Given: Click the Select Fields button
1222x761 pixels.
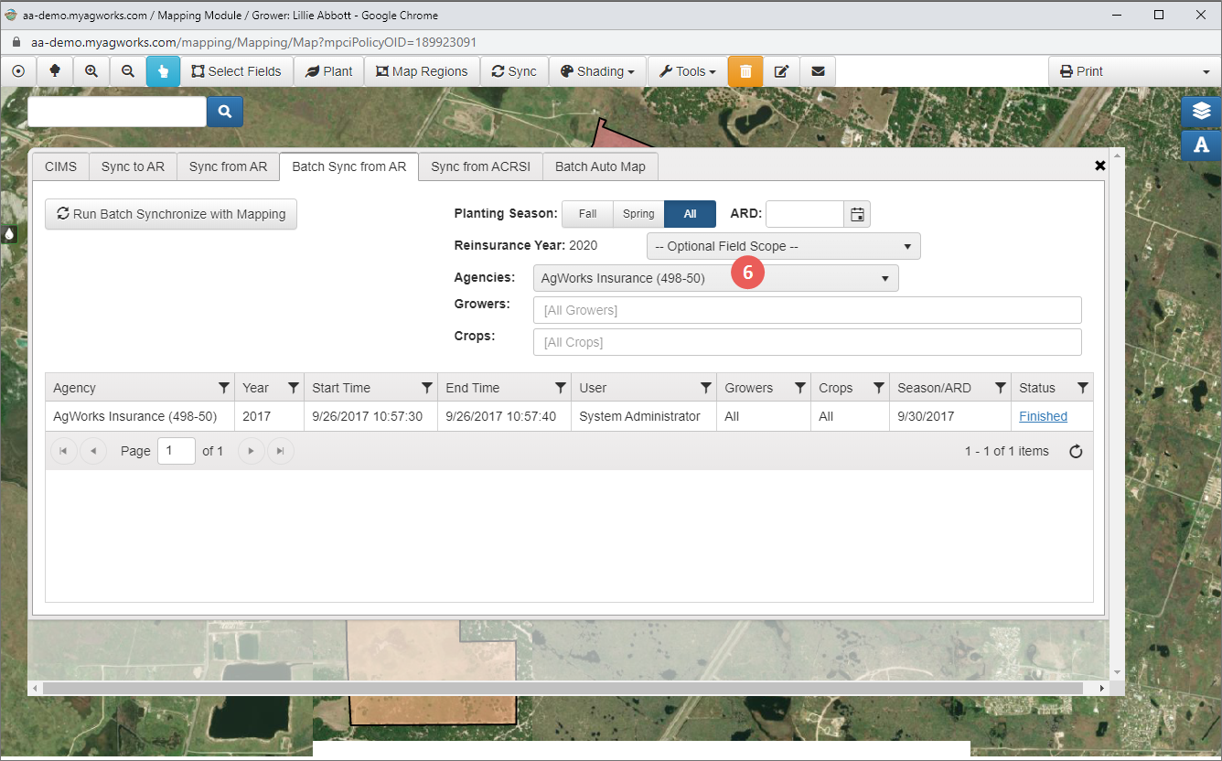Looking at the screenshot, I should tap(236, 71).
